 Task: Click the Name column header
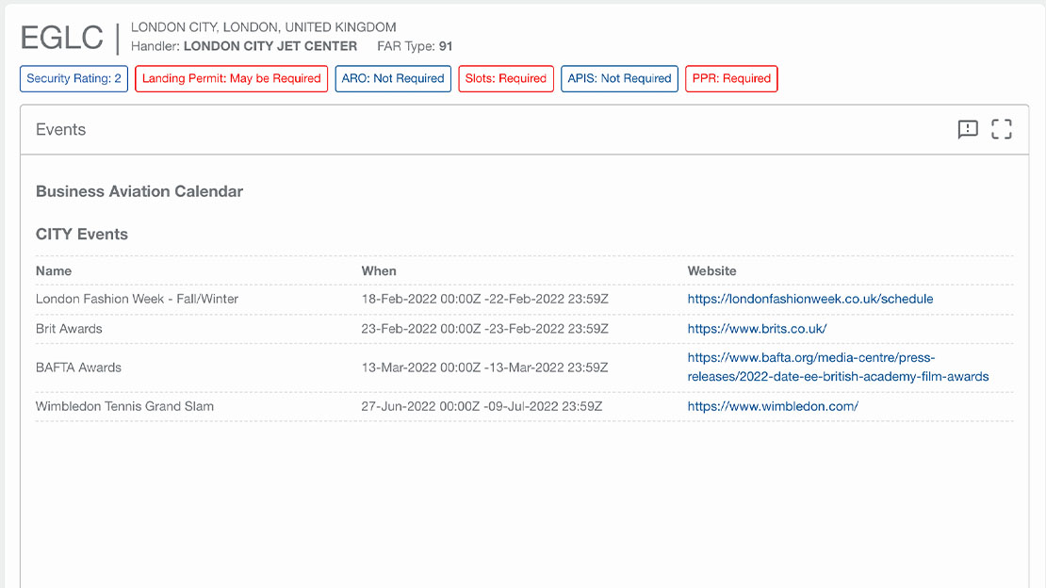pos(54,270)
